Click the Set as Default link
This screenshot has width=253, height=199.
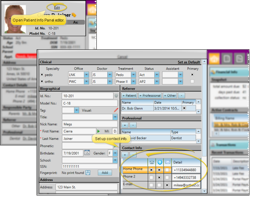click(x=189, y=62)
